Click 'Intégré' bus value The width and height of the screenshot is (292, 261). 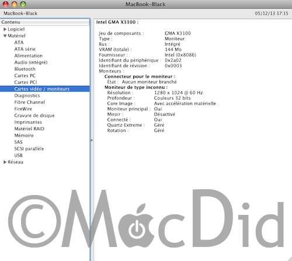coord(172,44)
